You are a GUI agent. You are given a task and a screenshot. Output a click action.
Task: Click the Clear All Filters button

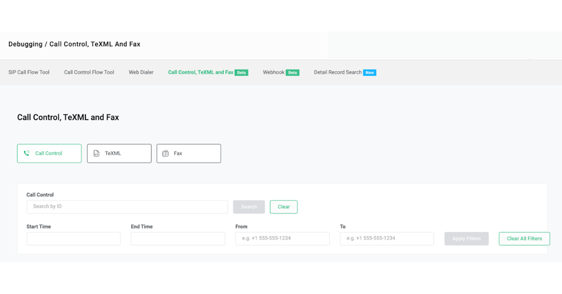pos(524,239)
